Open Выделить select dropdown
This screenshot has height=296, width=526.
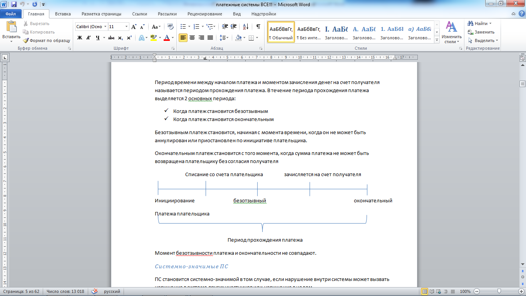[x=483, y=40]
